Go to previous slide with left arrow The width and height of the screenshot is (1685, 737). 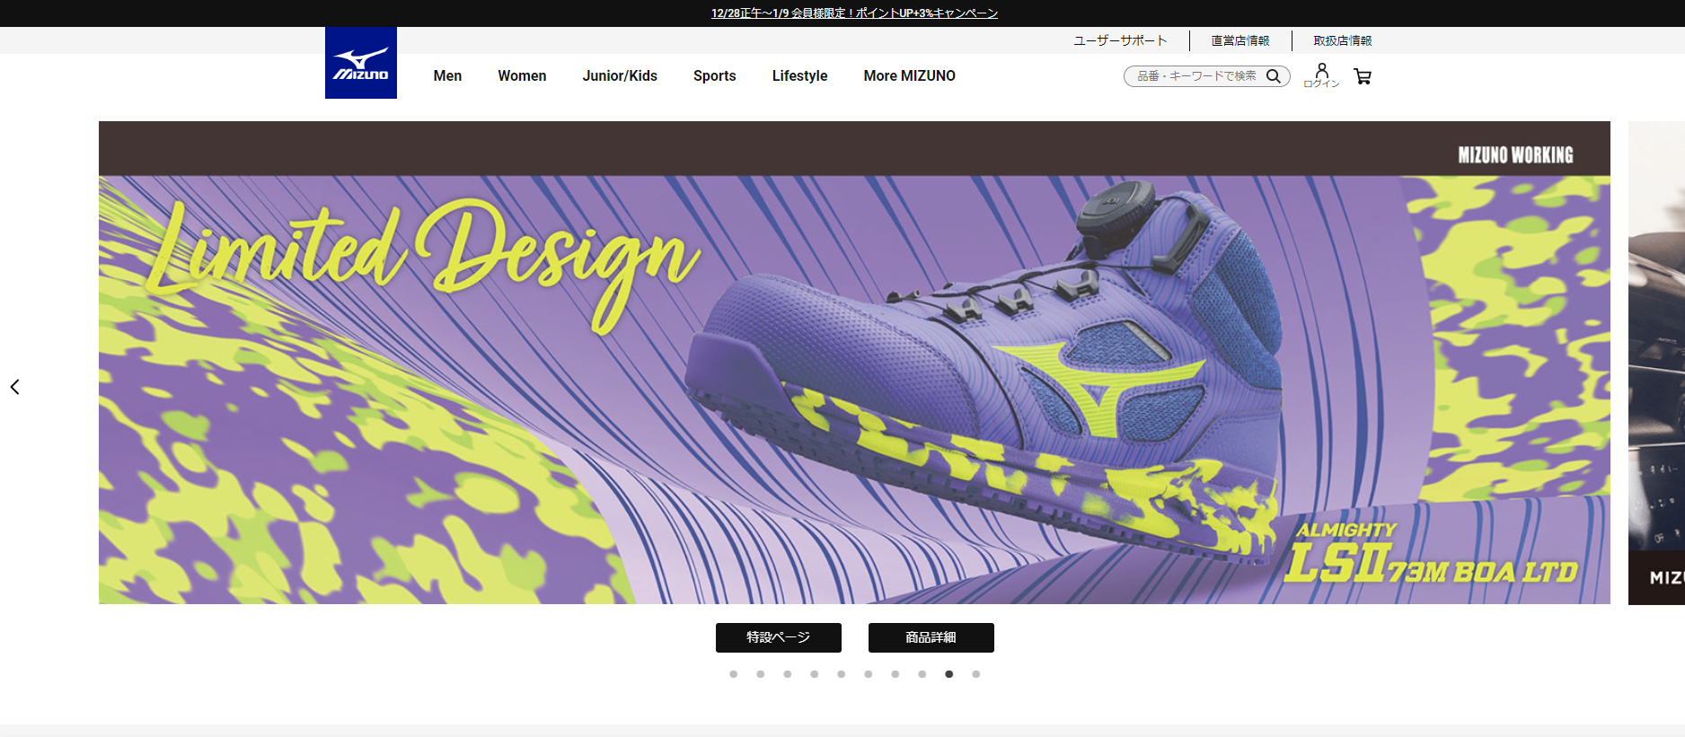click(14, 387)
